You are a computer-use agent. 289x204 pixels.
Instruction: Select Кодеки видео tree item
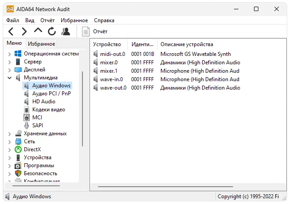(x=49, y=110)
